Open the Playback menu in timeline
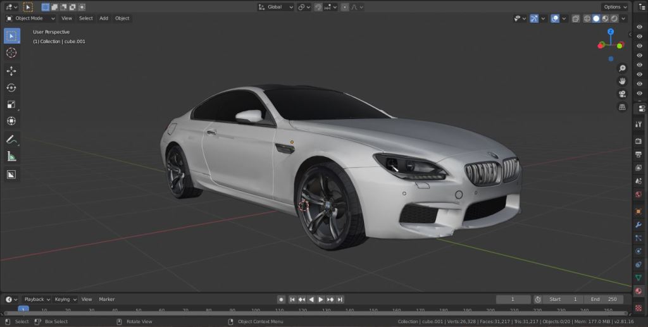 pos(37,299)
